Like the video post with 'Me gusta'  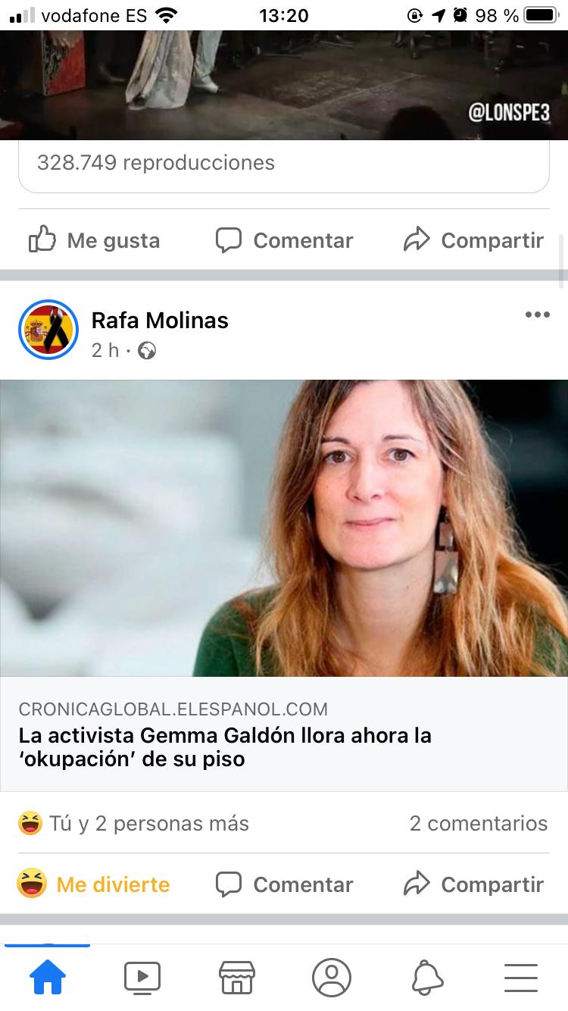tap(94, 240)
